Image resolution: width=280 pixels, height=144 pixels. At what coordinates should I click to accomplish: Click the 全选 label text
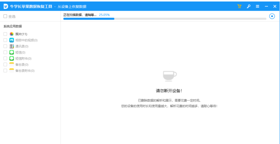(12, 16)
